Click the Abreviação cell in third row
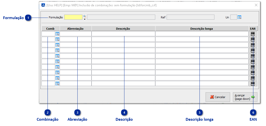 76,45
